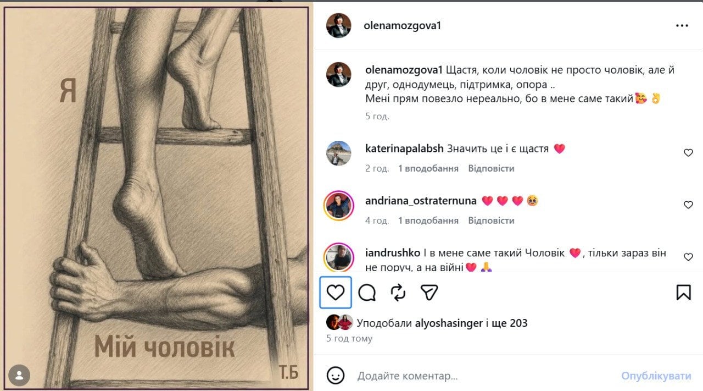Repost using the circular arrows icon

[398, 293]
